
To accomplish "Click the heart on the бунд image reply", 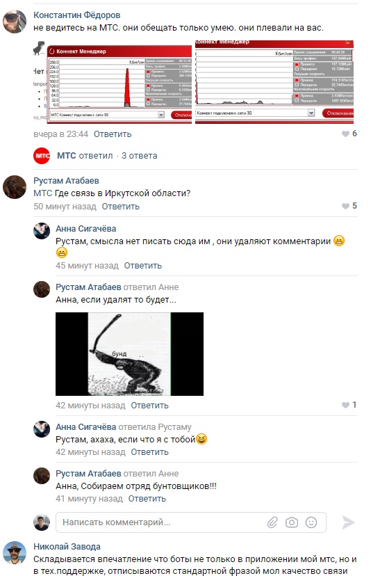I will (x=345, y=405).
